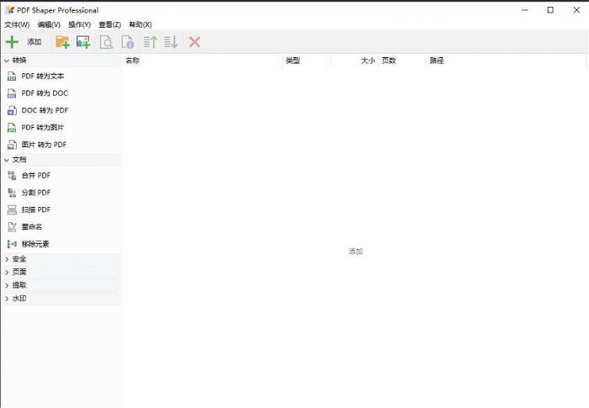This screenshot has height=408, width=589.
Task: Collapse the 转换 section
Action: click(19, 61)
